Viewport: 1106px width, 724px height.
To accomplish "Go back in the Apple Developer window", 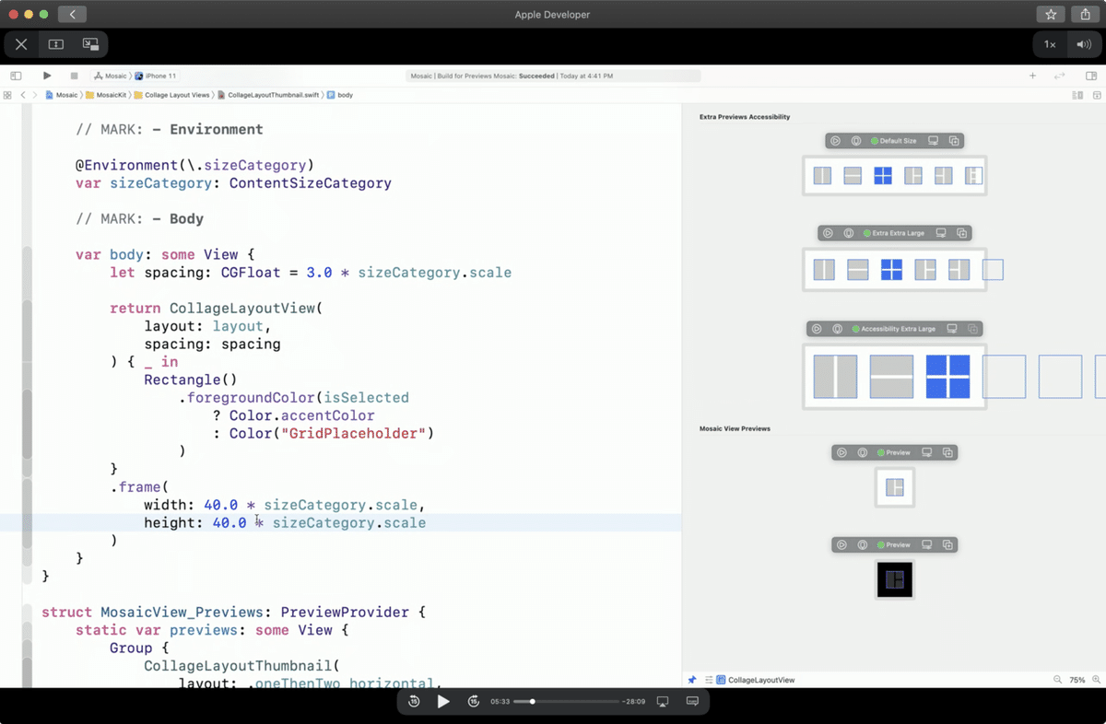I will click(72, 14).
